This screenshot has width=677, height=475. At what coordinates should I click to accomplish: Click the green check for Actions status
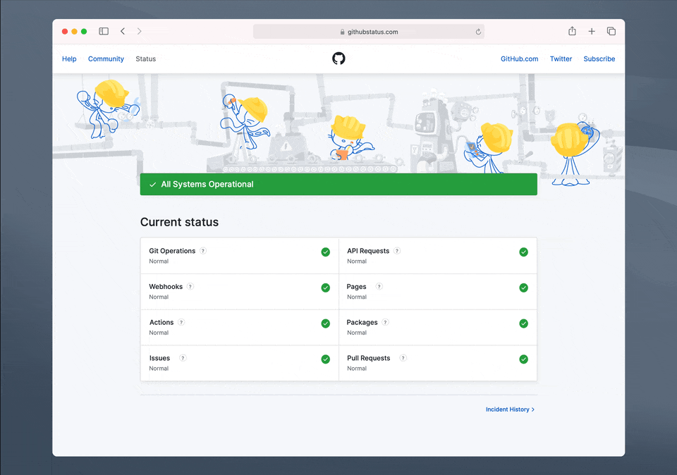pyautogui.click(x=325, y=323)
